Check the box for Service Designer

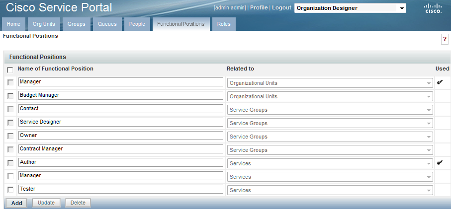(10, 123)
